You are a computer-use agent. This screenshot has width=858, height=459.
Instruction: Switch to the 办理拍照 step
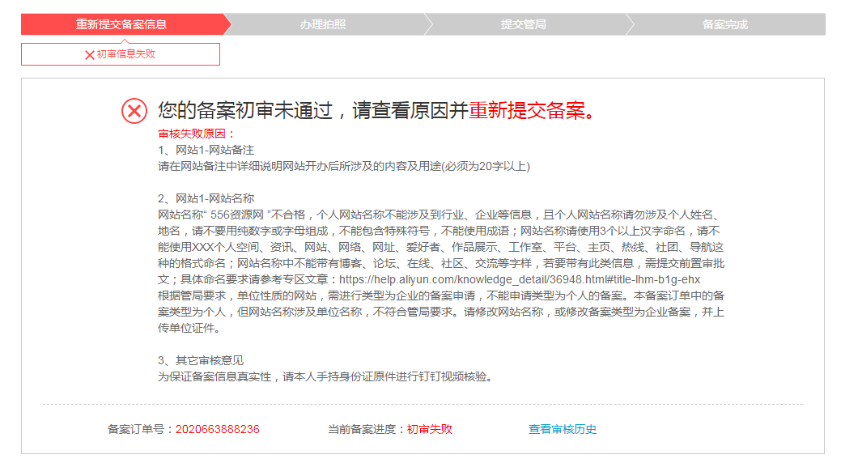click(x=323, y=24)
